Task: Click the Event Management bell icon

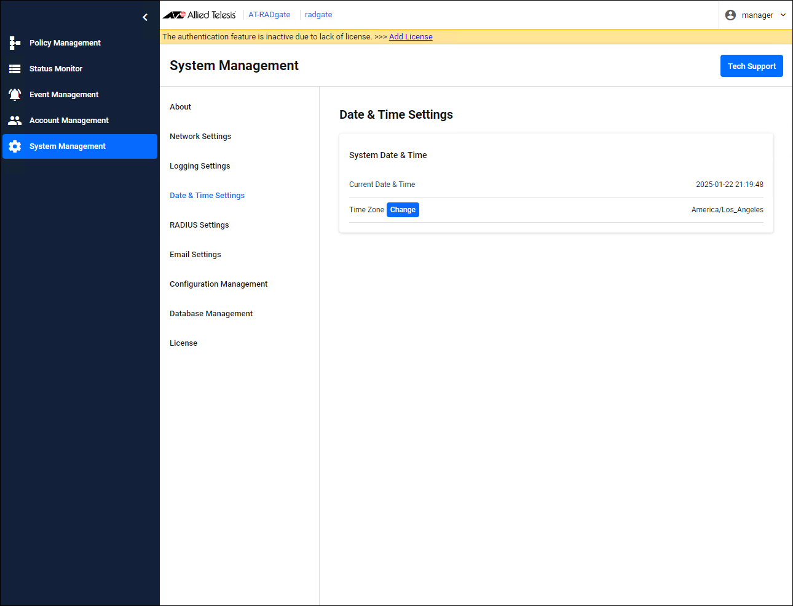Action: (15, 95)
